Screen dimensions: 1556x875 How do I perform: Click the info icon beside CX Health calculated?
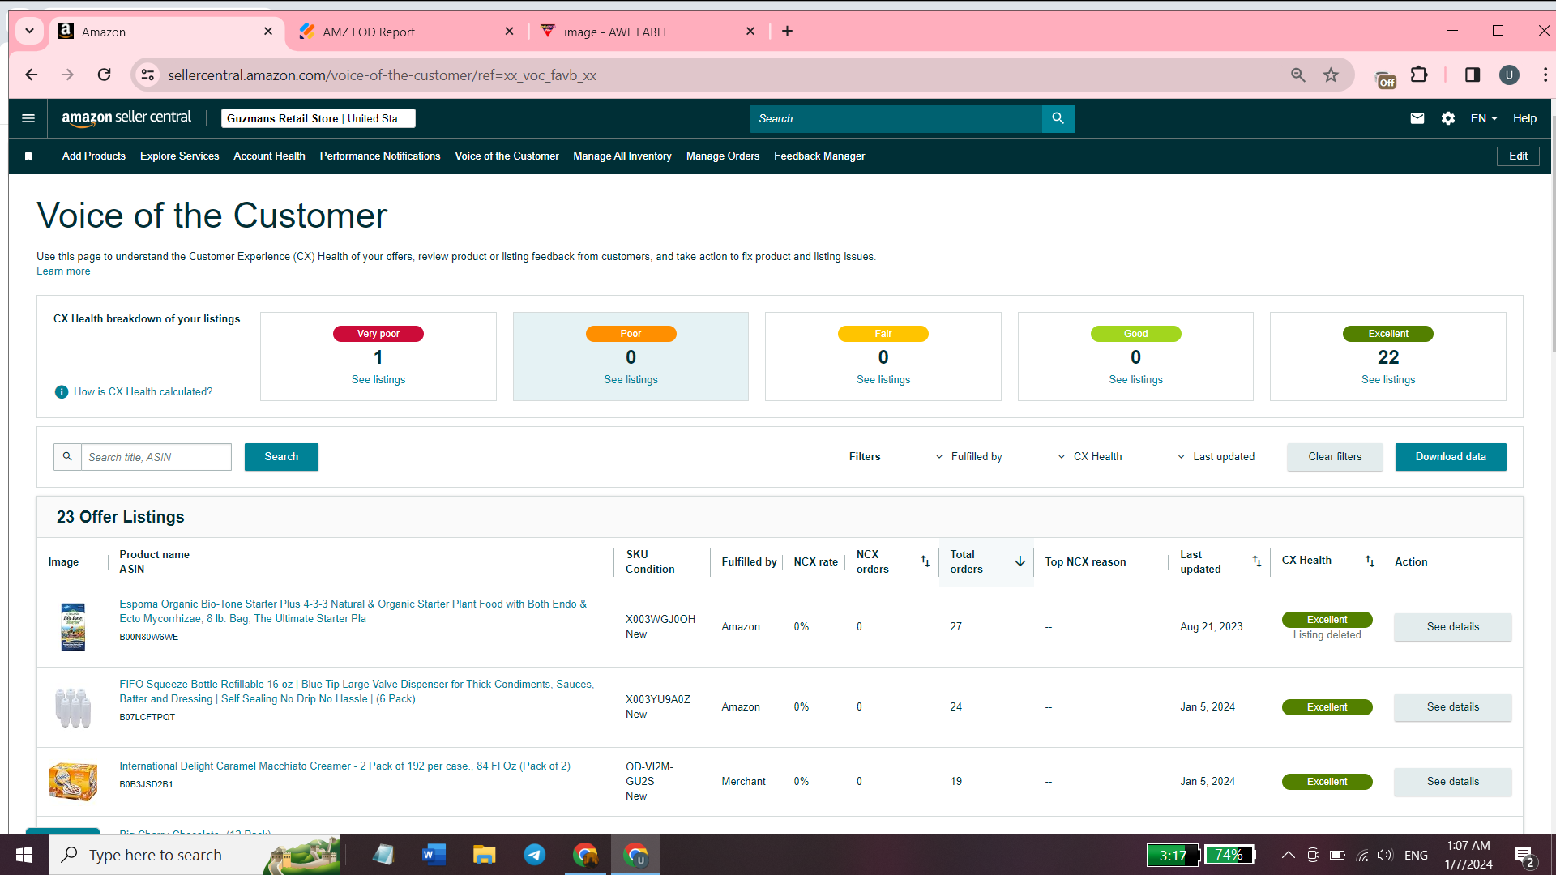pos(62,392)
